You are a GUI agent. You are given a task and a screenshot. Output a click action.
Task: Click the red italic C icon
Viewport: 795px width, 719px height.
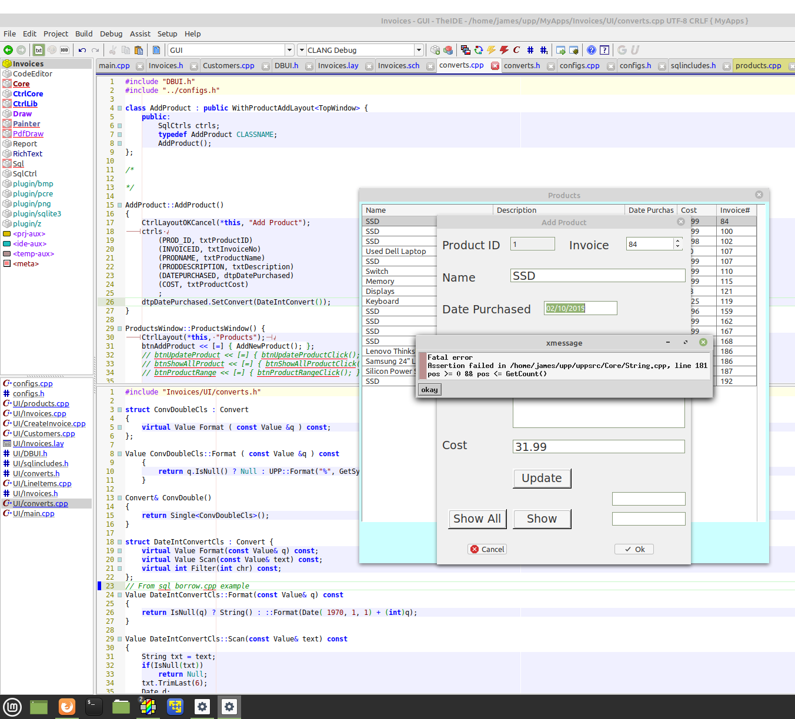click(516, 50)
